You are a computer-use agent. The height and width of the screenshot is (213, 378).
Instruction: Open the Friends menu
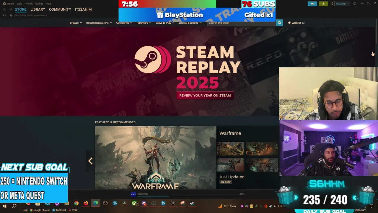click(29, 4)
